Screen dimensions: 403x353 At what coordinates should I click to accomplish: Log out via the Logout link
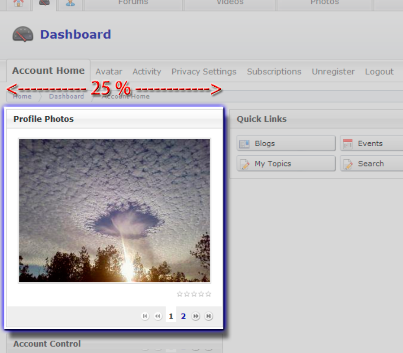(379, 72)
